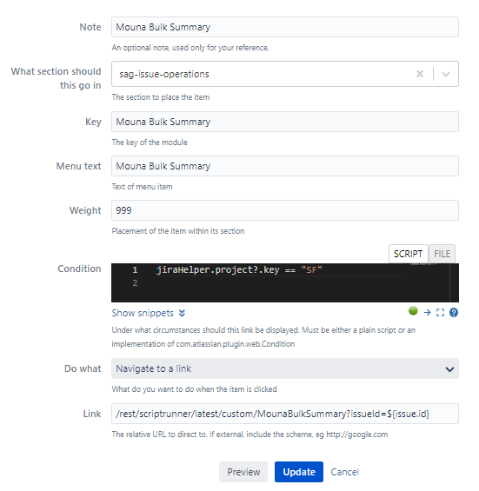Image resolution: width=479 pixels, height=491 pixels.
Task: Clear the sag-issue-operations section selection
Action: tap(420, 74)
